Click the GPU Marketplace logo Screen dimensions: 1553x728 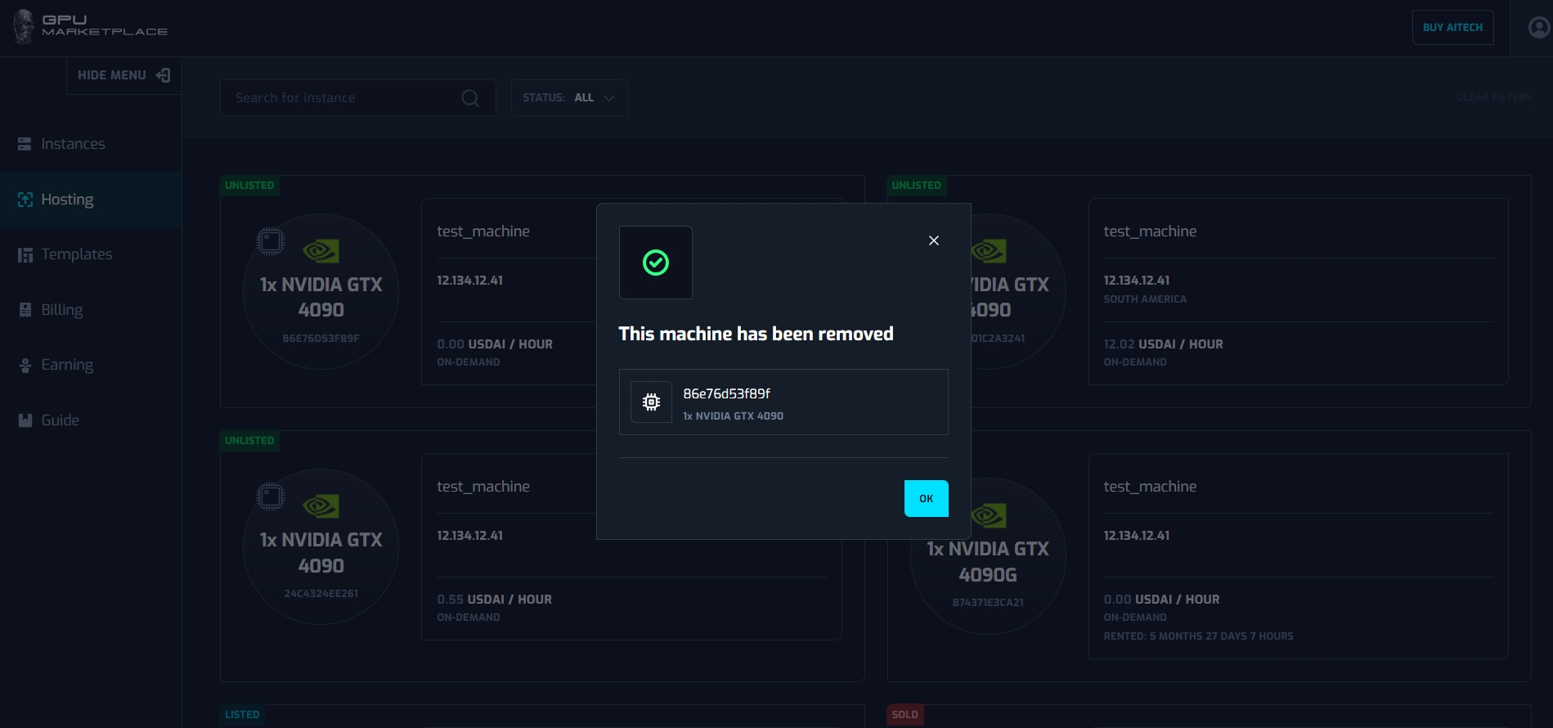(90, 26)
